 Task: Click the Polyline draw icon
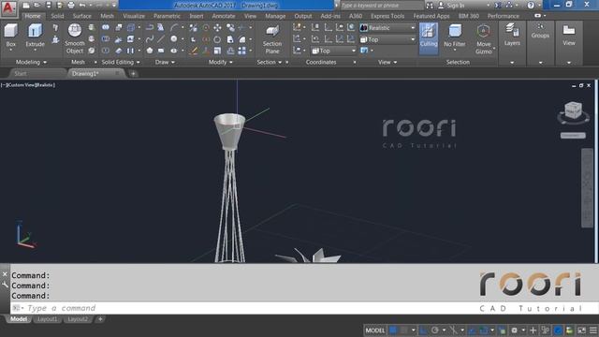click(150, 27)
